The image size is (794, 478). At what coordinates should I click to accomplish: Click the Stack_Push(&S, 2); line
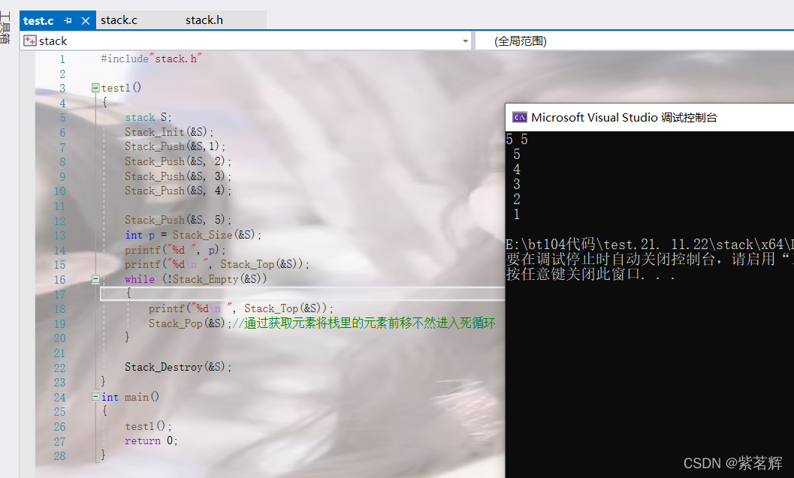coord(178,161)
